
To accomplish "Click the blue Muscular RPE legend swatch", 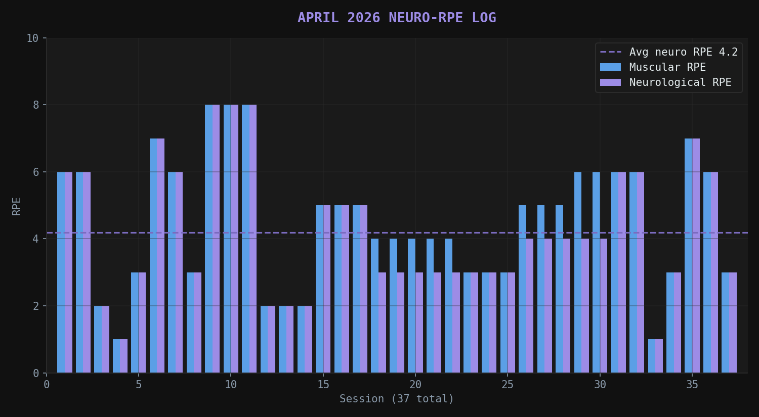I will [x=610, y=67].
